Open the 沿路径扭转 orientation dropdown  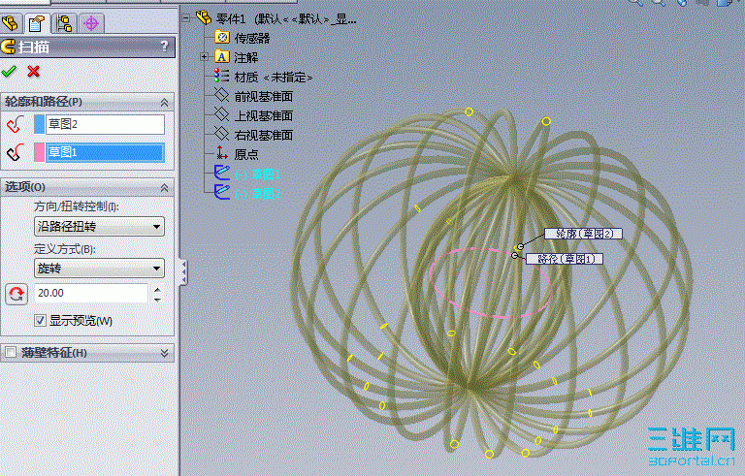[99, 227]
